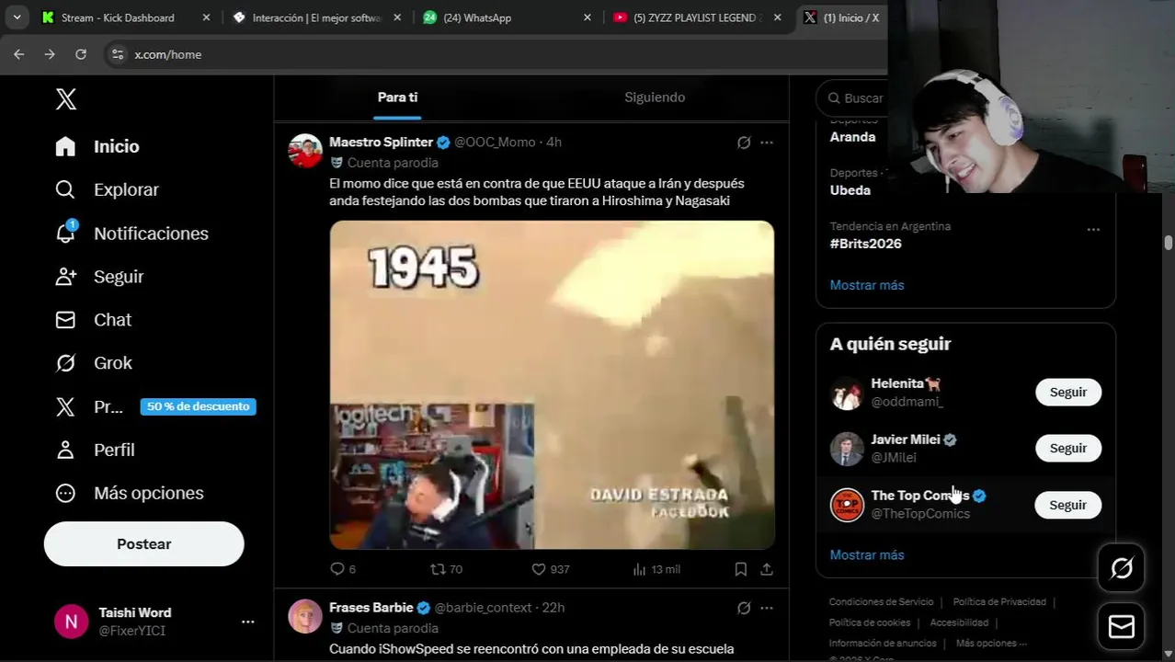The width and height of the screenshot is (1175, 662).
Task: Reload the x.com page
Action: pos(81,54)
